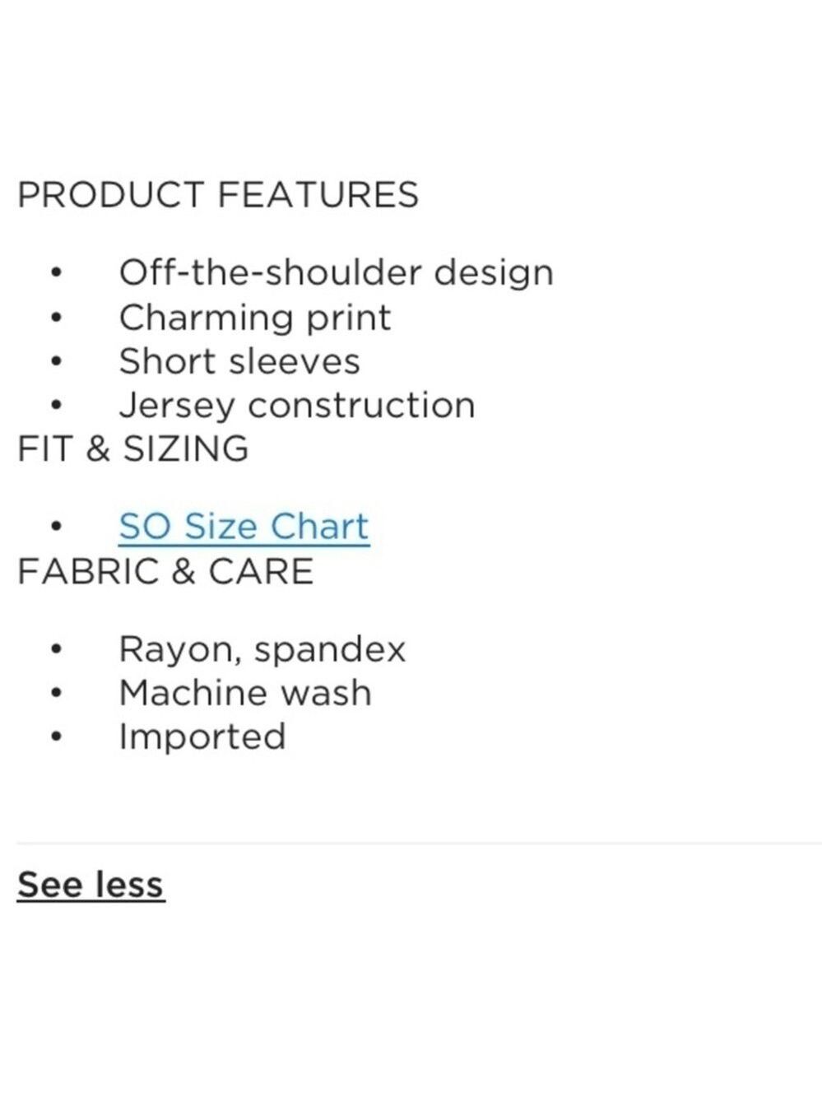Click the Rayon, spandex list item
The height and width of the screenshot is (1097, 822).
[x=262, y=649]
